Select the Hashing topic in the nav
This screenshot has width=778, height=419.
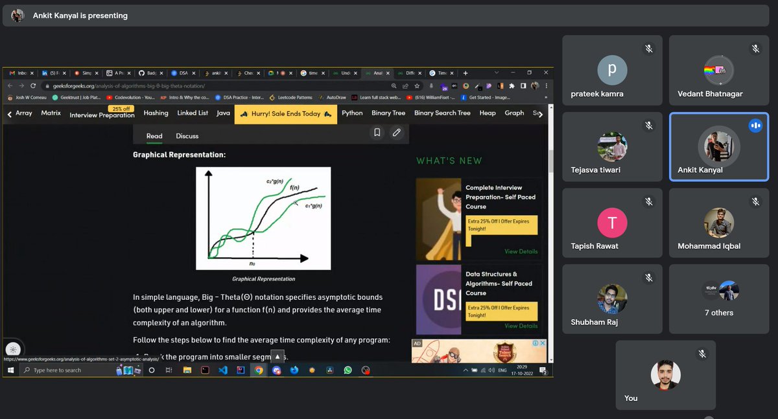click(x=156, y=113)
